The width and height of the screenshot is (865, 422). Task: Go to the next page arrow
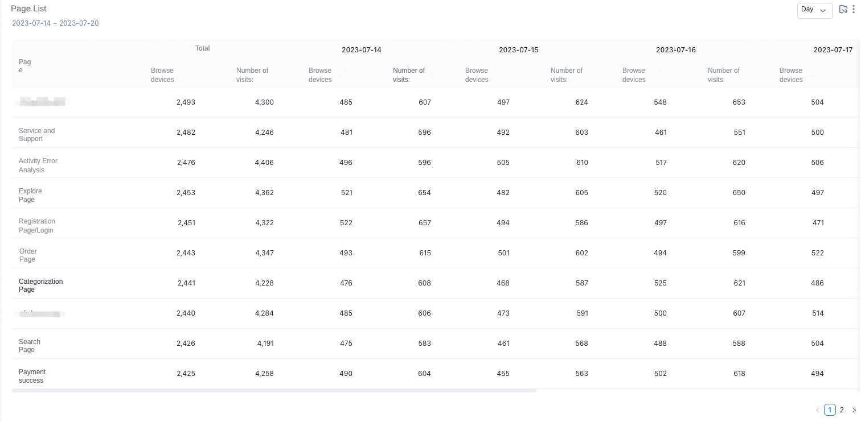point(854,410)
